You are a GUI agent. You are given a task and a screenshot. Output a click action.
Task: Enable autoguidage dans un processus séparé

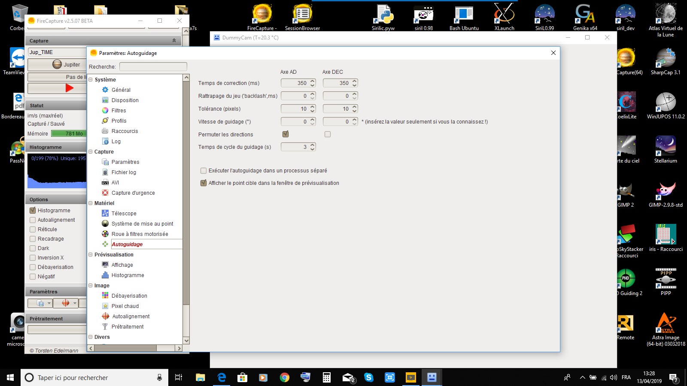(x=204, y=171)
